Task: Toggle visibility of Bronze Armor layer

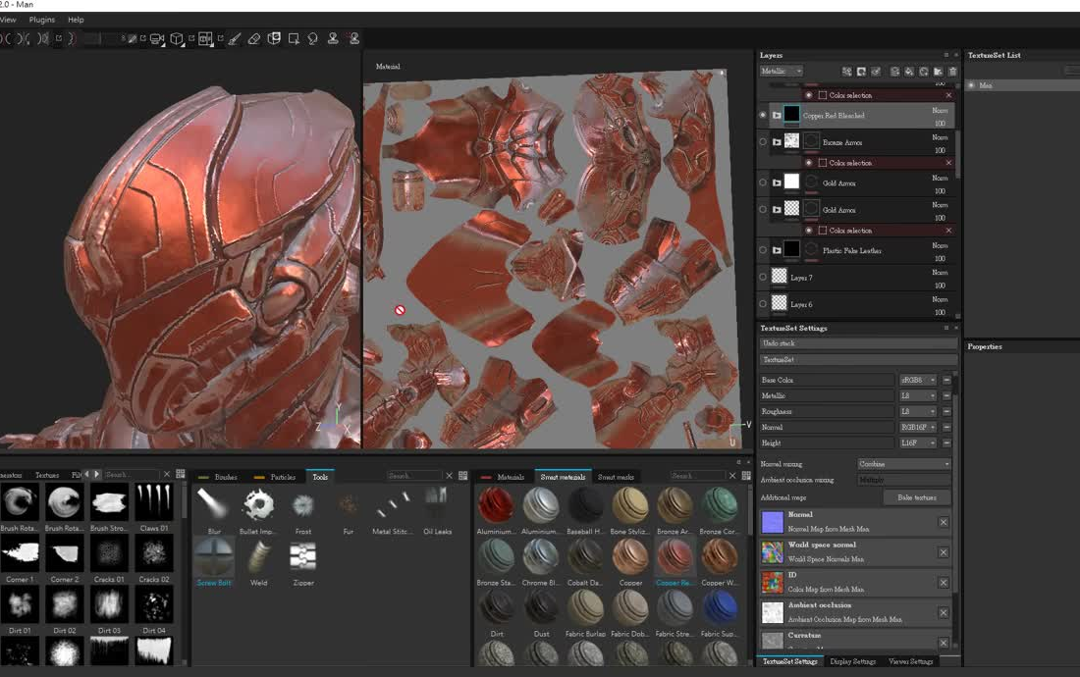Action: click(x=763, y=142)
